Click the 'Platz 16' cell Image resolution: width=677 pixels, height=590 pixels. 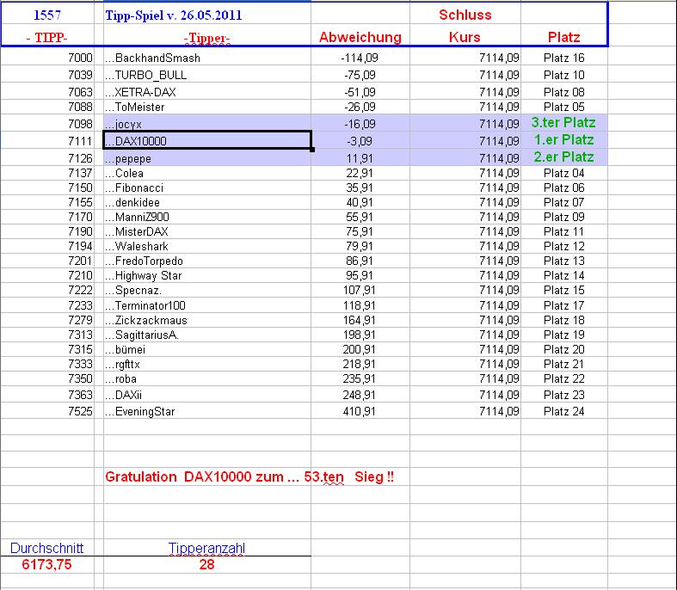point(563,58)
